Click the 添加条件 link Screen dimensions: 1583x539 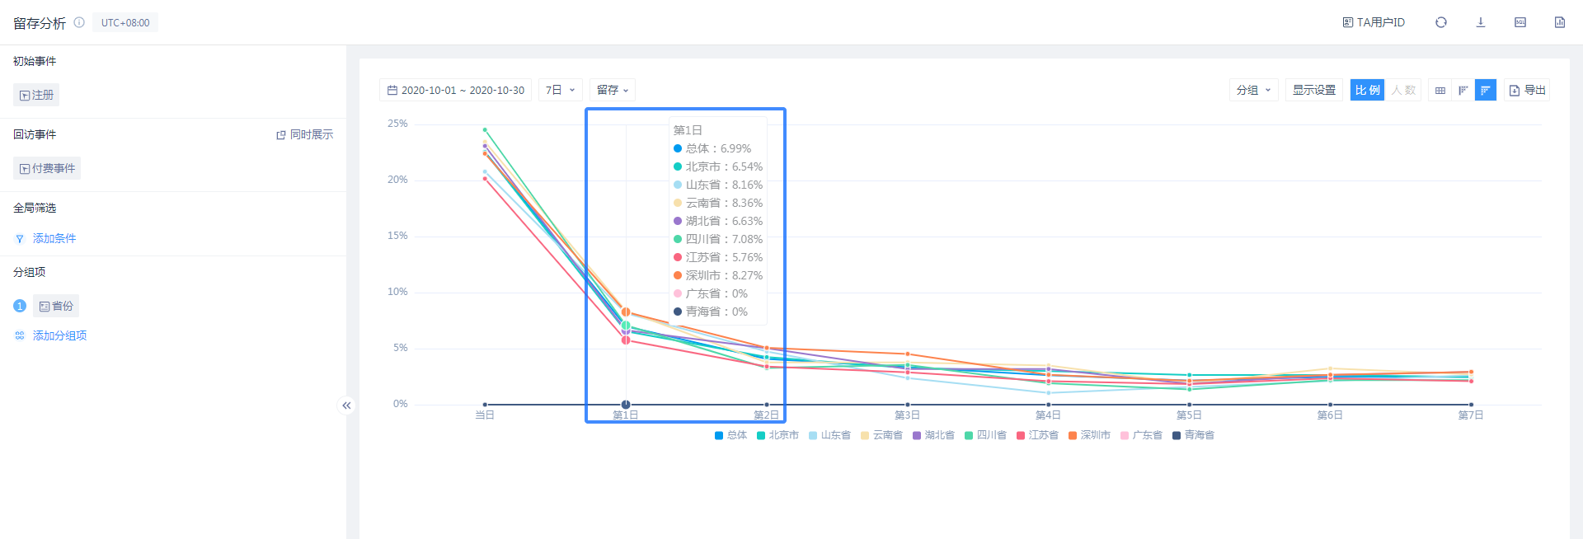54,238
